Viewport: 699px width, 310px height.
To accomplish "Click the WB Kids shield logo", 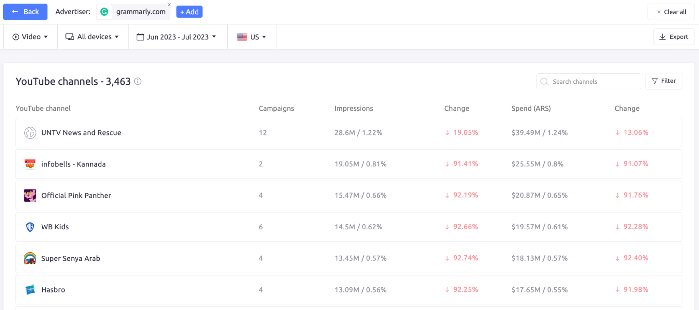I will coord(30,227).
